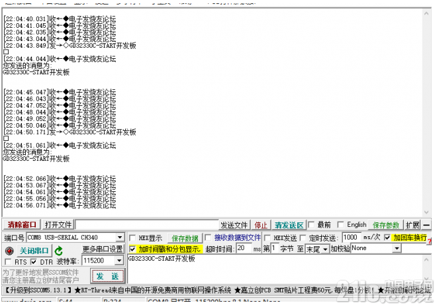Uncheck the 加回车换行 checkbox

tap(387, 238)
